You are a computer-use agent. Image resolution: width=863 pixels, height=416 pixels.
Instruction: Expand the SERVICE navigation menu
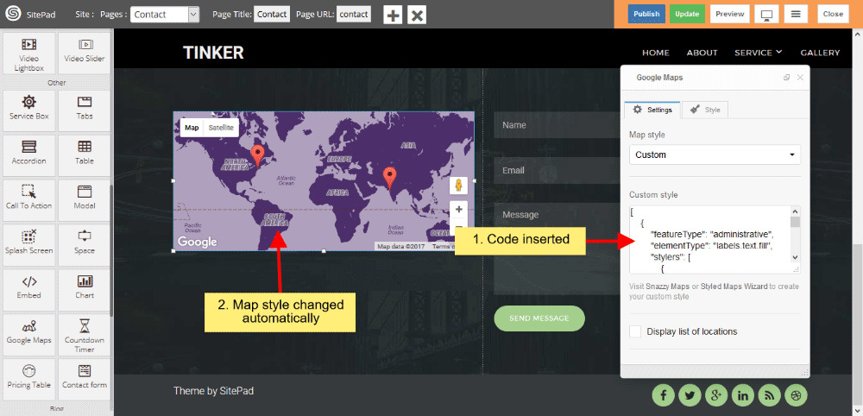tap(758, 53)
